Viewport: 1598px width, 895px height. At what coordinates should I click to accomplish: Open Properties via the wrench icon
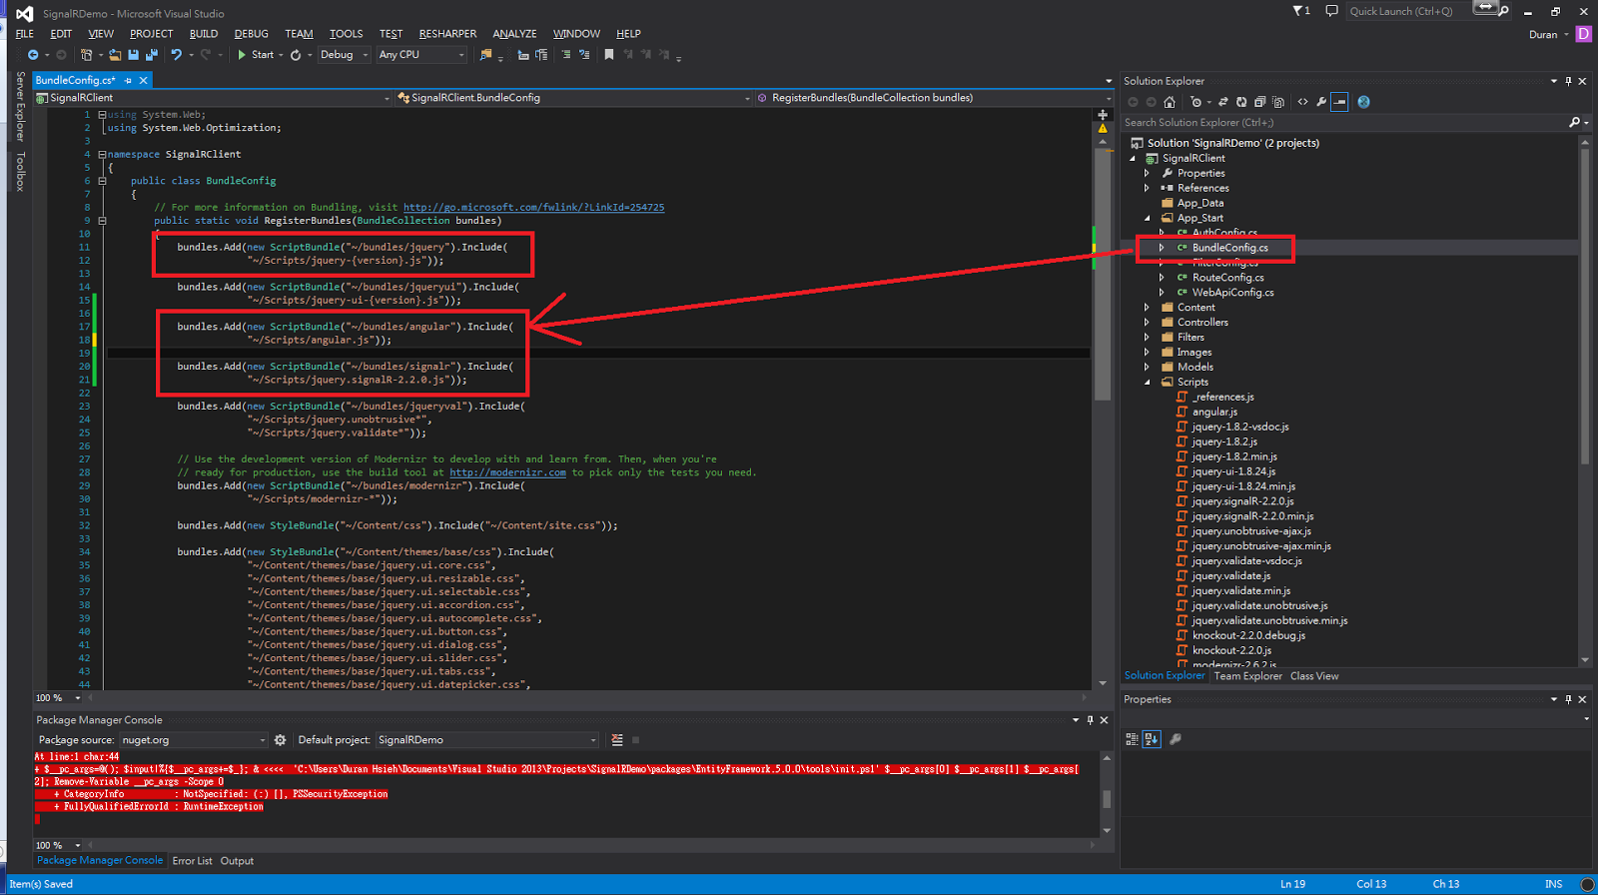pos(1321,102)
